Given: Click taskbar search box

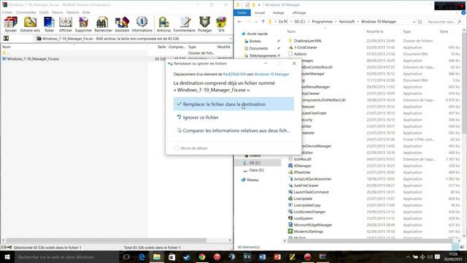Looking at the screenshot, I should coord(66,256).
